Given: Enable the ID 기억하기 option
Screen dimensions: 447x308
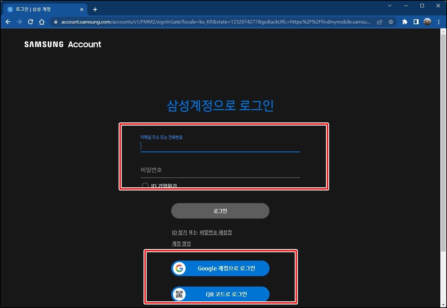Looking at the screenshot, I should coord(145,186).
